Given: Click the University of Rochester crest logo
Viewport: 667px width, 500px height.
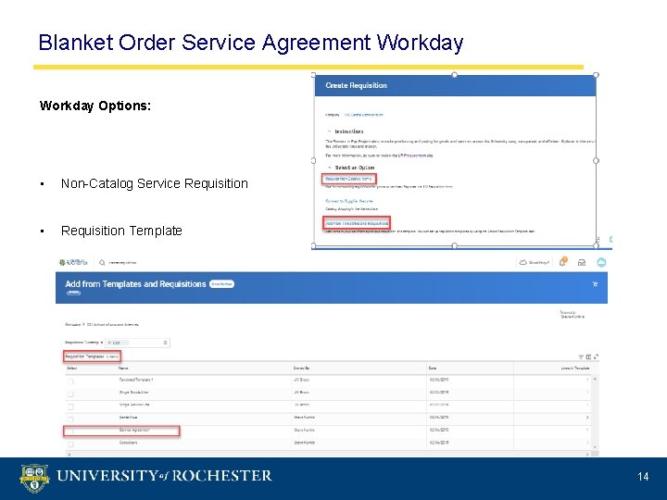Looking at the screenshot, I should [x=34, y=479].
